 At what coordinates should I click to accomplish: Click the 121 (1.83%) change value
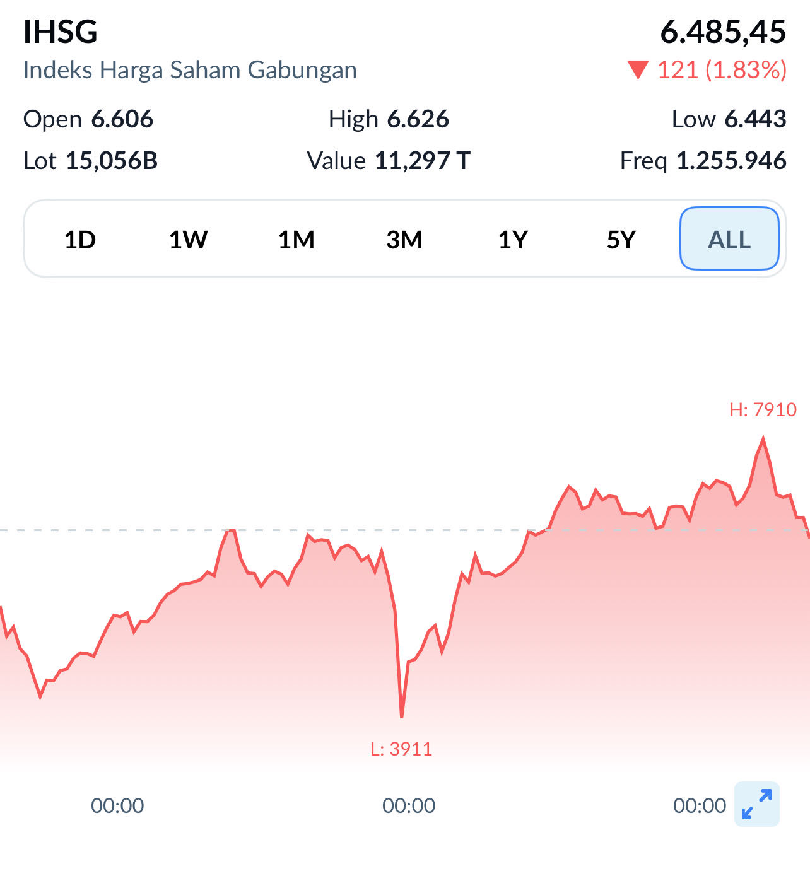click(x=722, y=71)
